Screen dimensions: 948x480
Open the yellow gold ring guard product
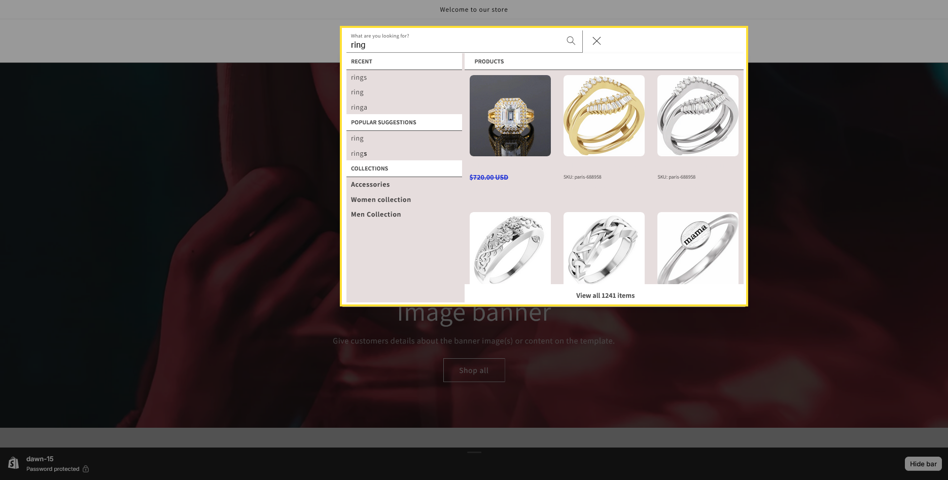point(604,116)
